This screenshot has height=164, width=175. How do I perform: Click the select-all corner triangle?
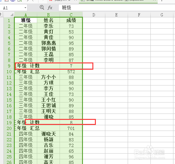point(12,15)
